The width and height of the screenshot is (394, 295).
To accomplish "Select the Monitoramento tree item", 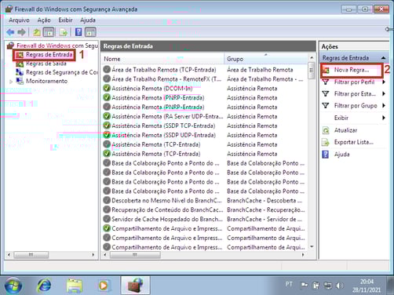I will [46, 81].
